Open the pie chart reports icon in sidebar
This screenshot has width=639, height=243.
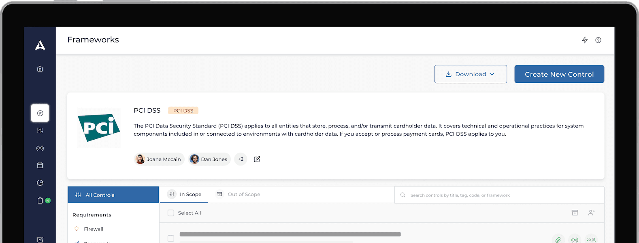pos(40,183)
